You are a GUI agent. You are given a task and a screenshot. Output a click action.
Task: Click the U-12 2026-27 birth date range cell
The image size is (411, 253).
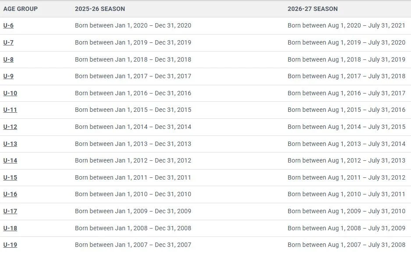pyautogui.click(x=347, y=127)
